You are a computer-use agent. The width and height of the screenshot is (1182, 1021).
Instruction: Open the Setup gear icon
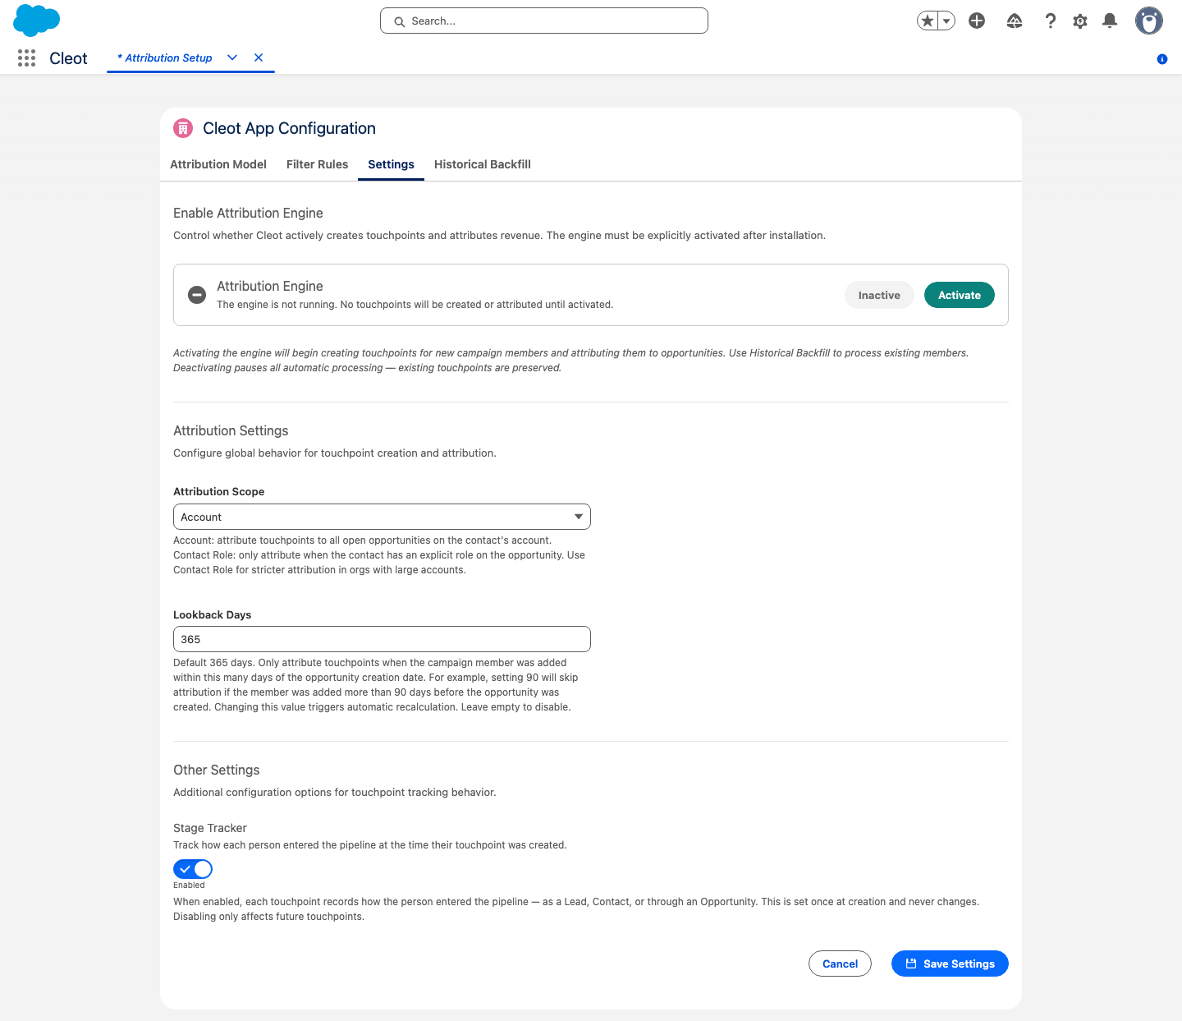pos(1080,21)
